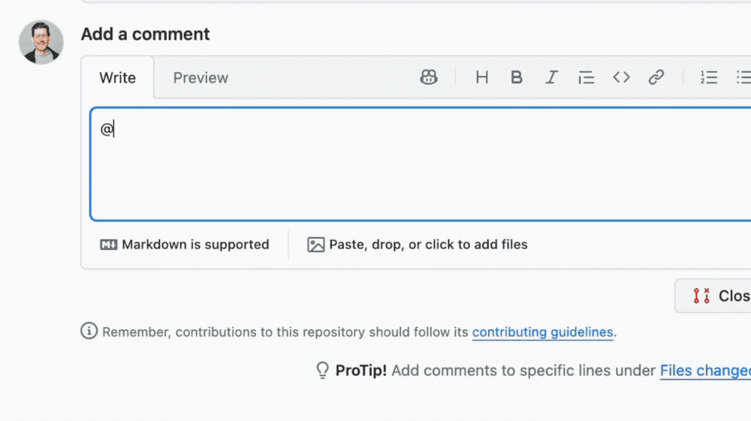Insert a numbered list
This screenshot has height=421, width=751.
tap(709, 77)
